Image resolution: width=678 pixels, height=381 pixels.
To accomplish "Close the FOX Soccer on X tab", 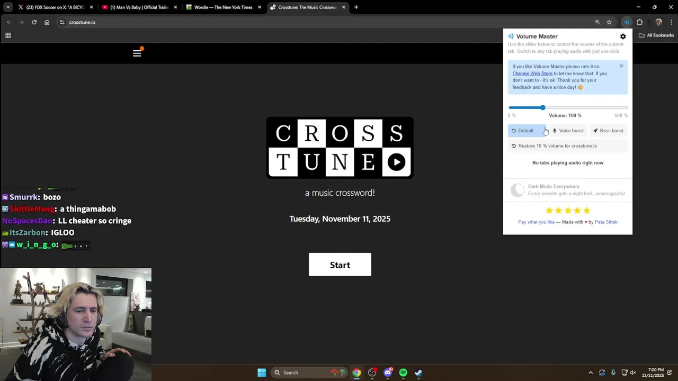I will point(91,7).
